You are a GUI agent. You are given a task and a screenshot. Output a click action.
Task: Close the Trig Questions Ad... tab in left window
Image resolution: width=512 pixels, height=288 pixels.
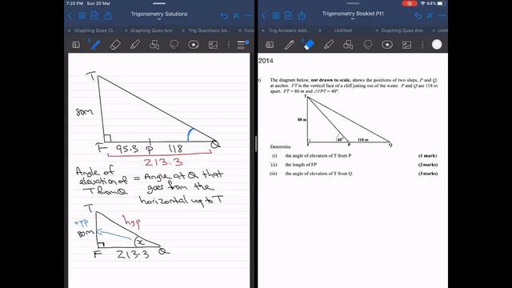[x=183, y=30]
